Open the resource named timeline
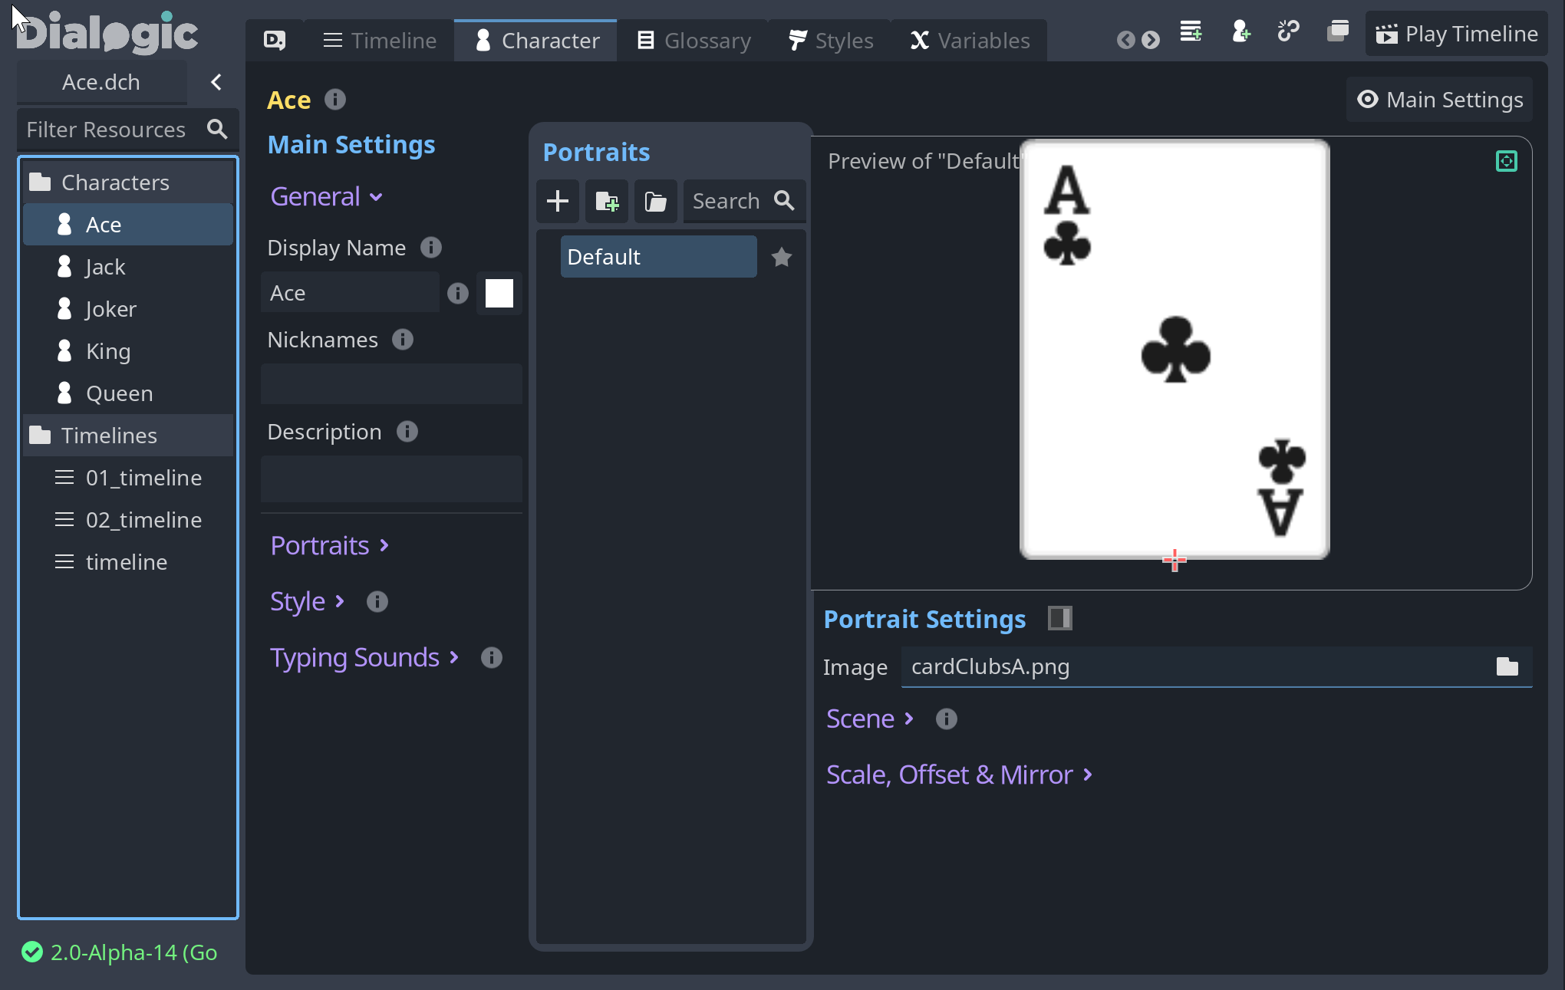Viewport: 1565px width, 990px height. click(x=128, y=562)
